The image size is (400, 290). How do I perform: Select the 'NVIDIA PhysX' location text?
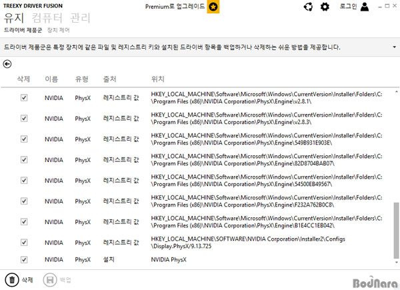pos(169,259)
